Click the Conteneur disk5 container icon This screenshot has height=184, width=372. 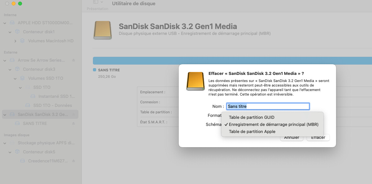[17, 152]
